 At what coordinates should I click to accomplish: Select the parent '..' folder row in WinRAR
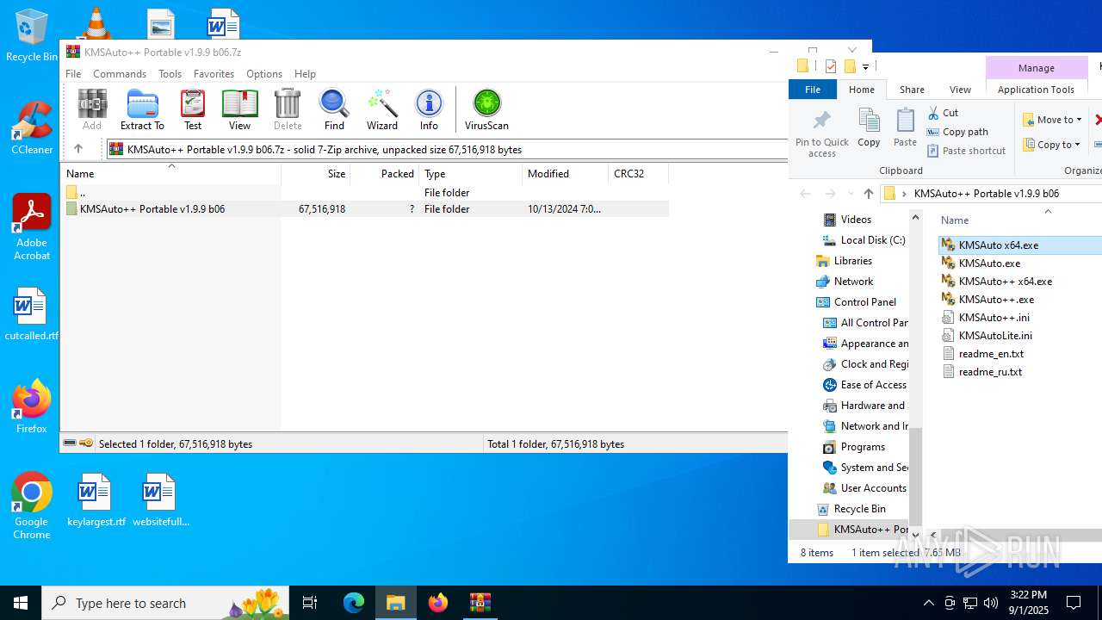pyautogui.click(x=366, y=193)
